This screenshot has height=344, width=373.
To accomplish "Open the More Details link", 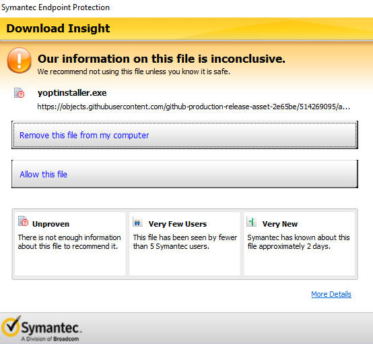I will point(331,294).
